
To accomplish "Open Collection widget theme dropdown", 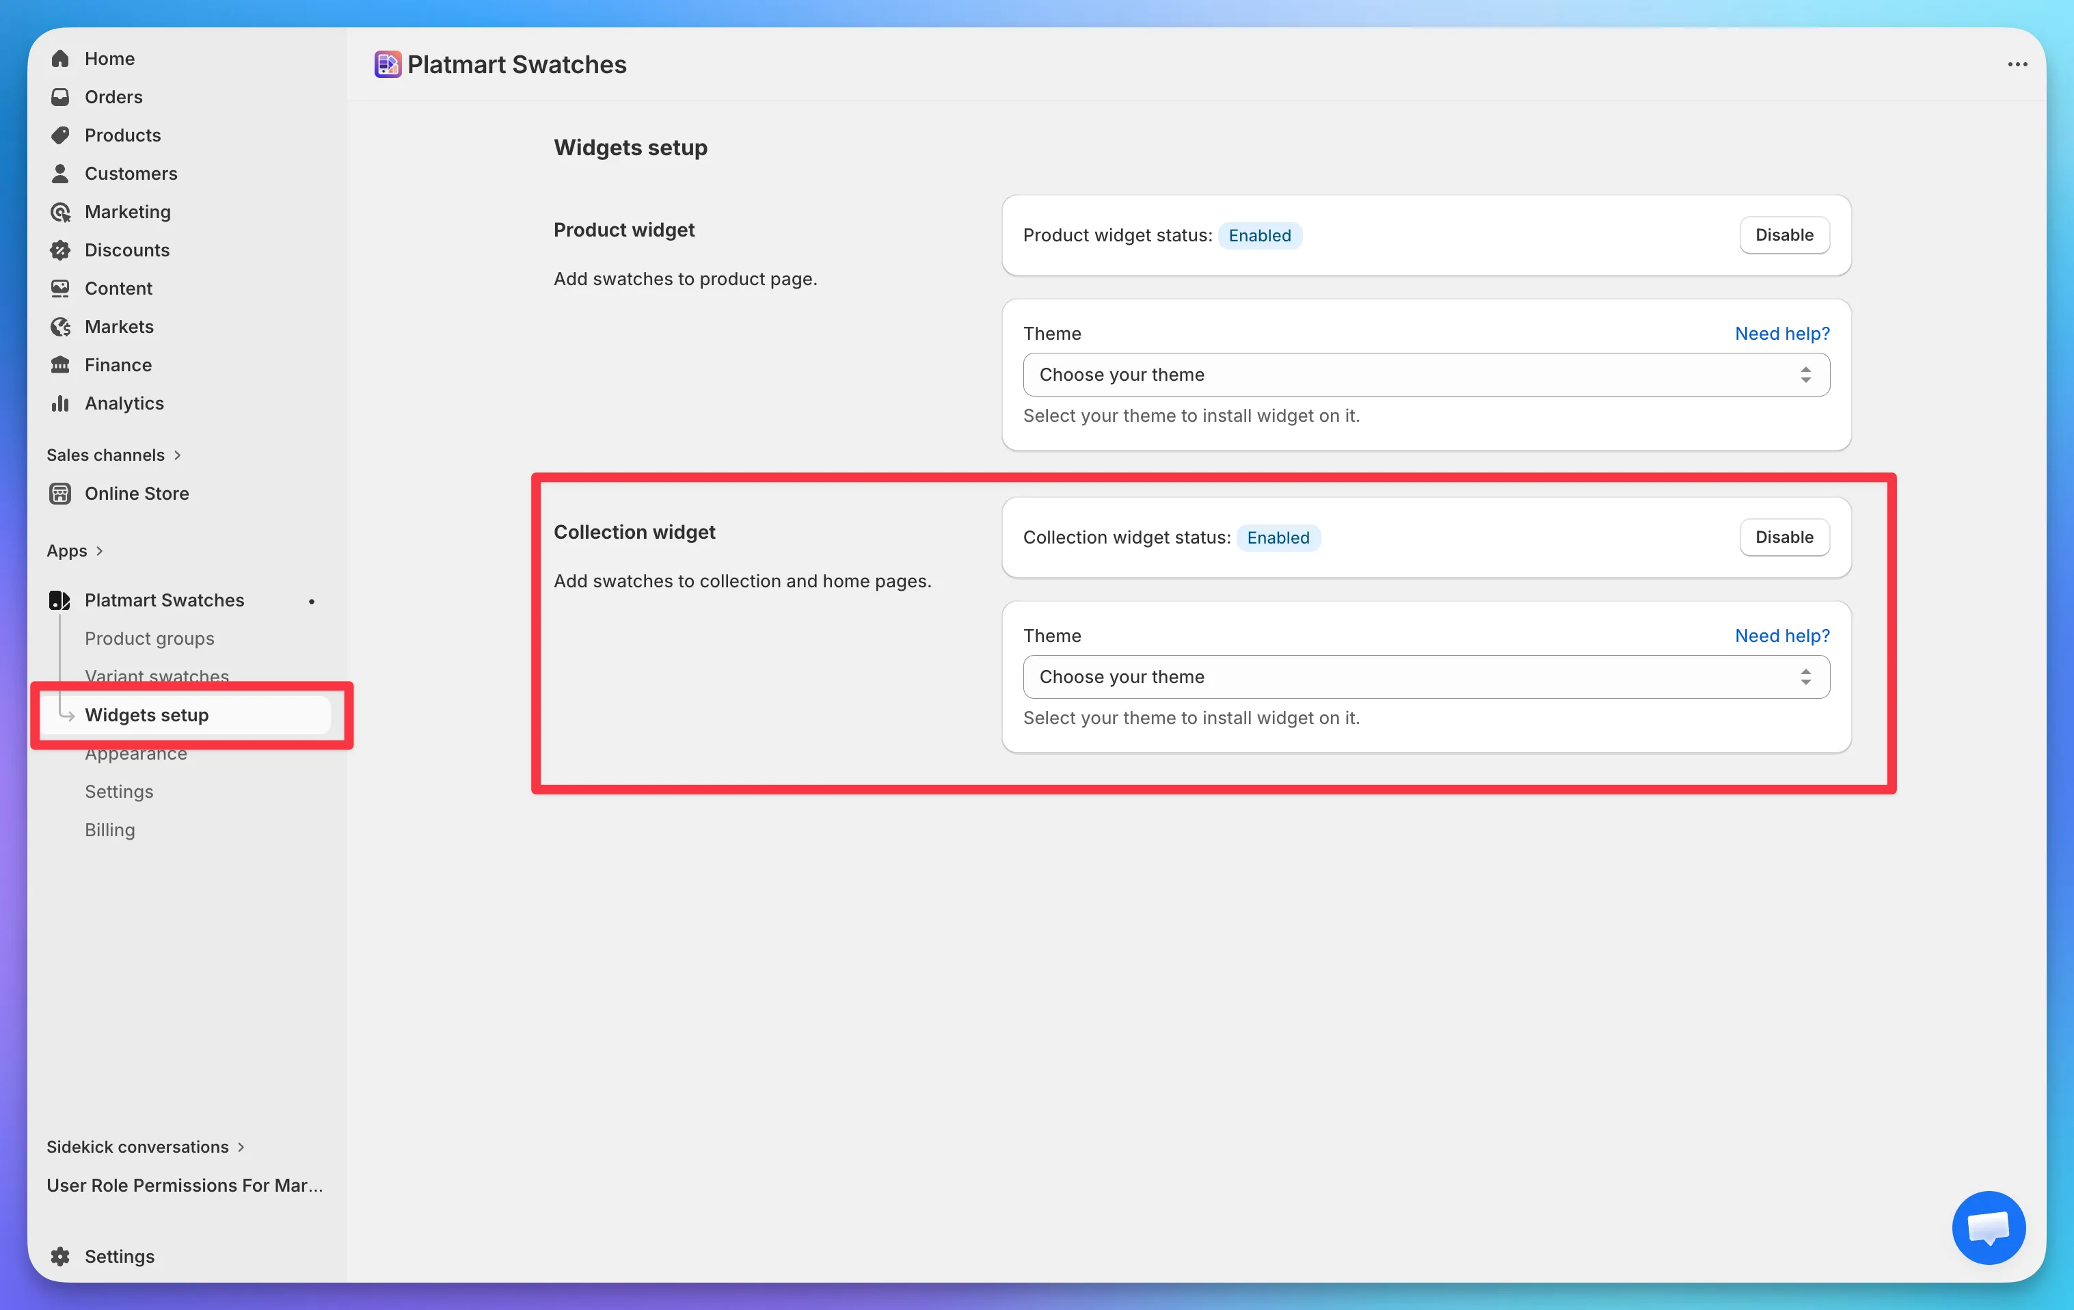I will pyautogui.click(x=1425, y=677).
